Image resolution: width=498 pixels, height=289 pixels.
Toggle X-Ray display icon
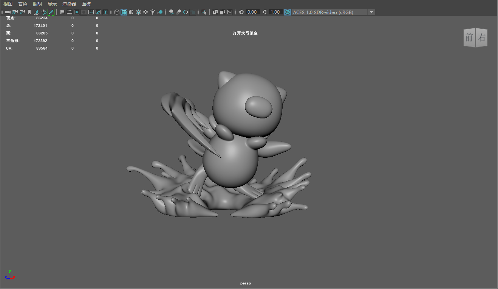tap(215, 12)
